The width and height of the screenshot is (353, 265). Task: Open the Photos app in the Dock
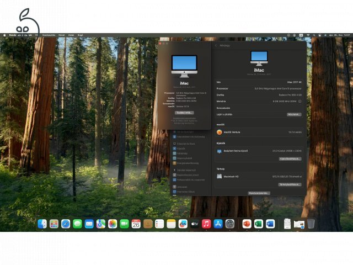(113, 224)
